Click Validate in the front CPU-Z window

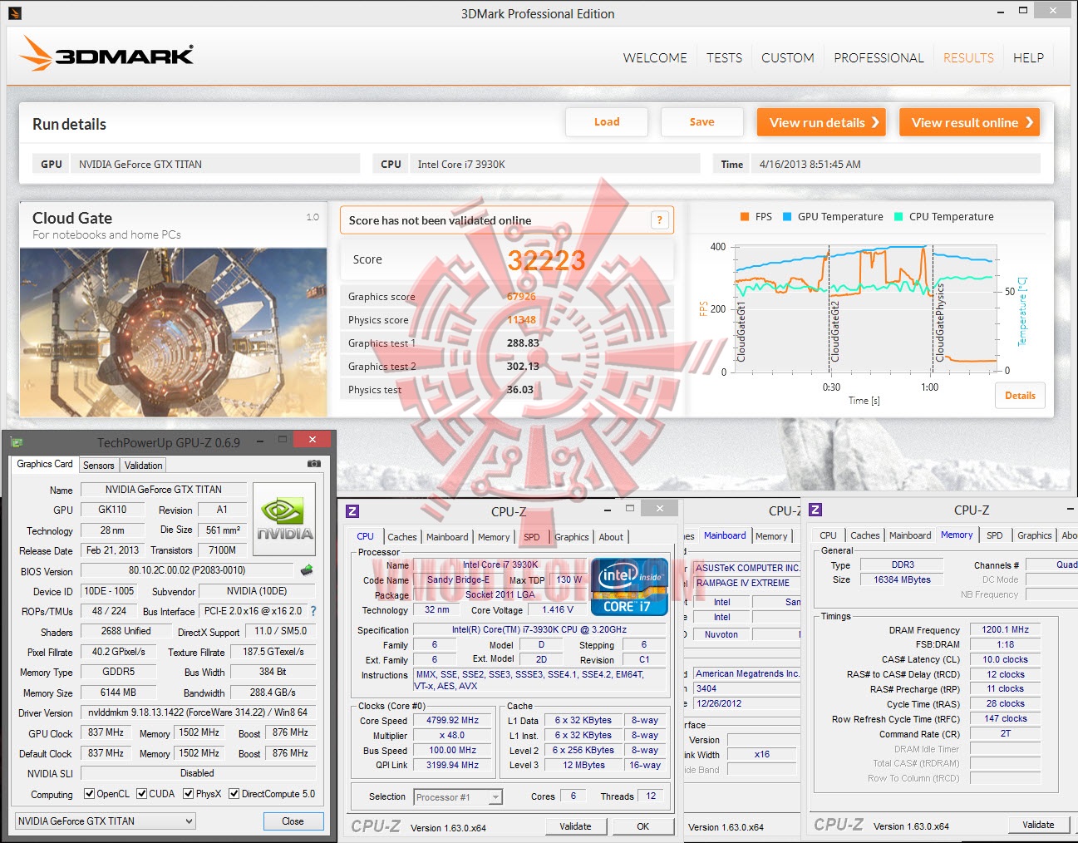pyautogui.click(x=575, y=826)
